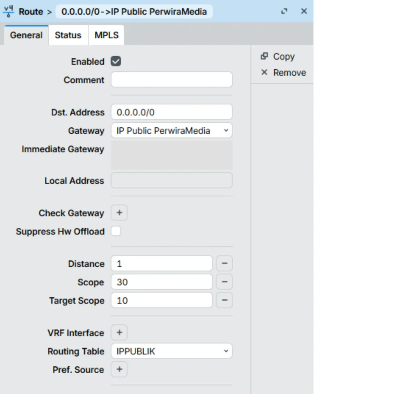
Task: Uncheck the Enabled checkbox
Action: click(x=116, y=61)
